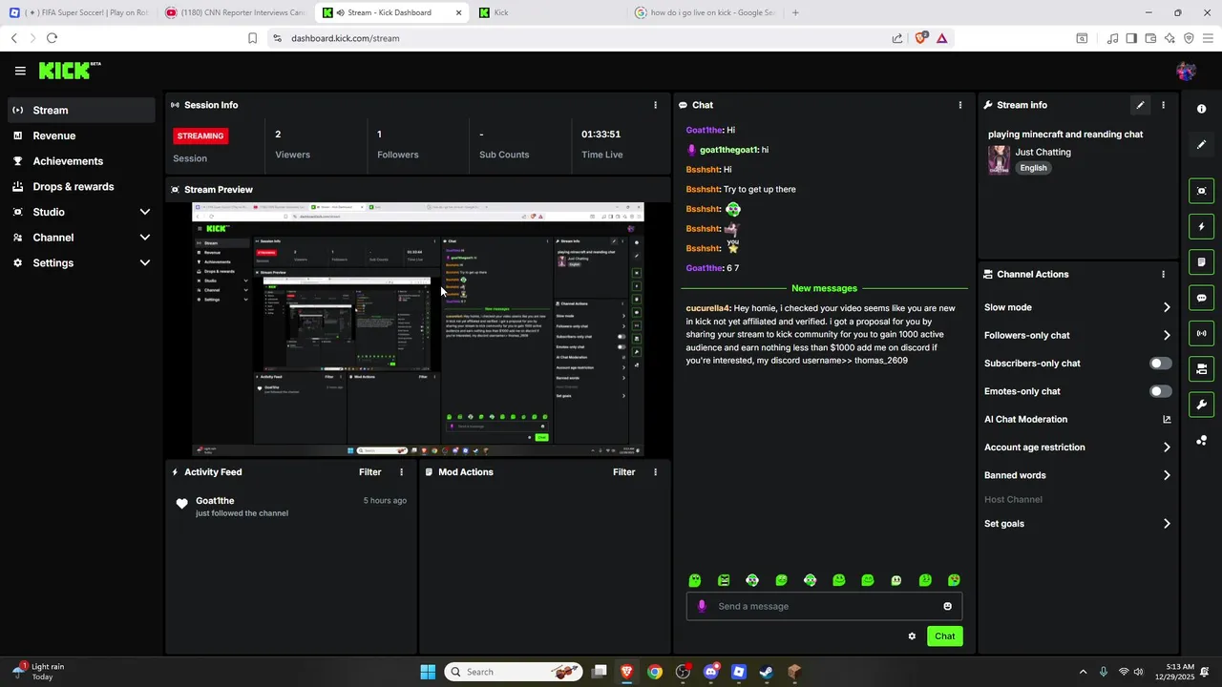Click the Kick logo in the header
1222x687 pixels.
pyautogui.click(x=70, y=71)
